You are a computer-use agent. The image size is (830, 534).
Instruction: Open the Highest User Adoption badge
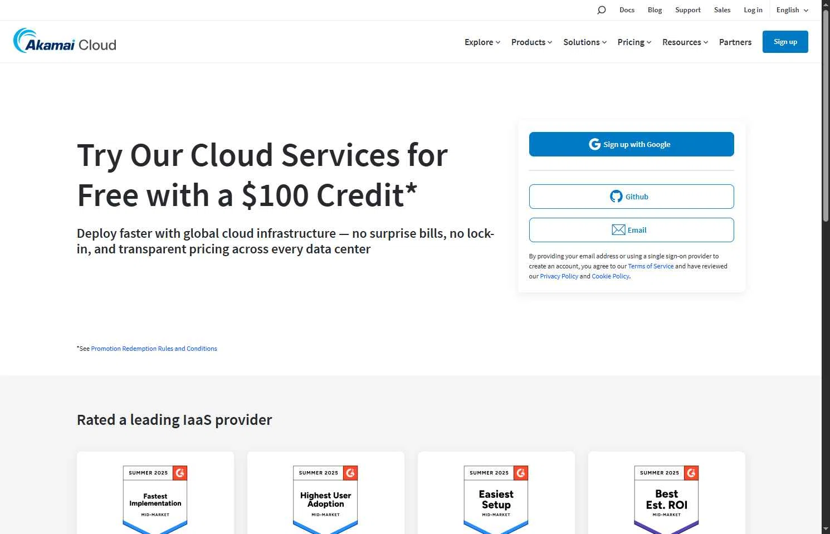(x=326, y=499)
